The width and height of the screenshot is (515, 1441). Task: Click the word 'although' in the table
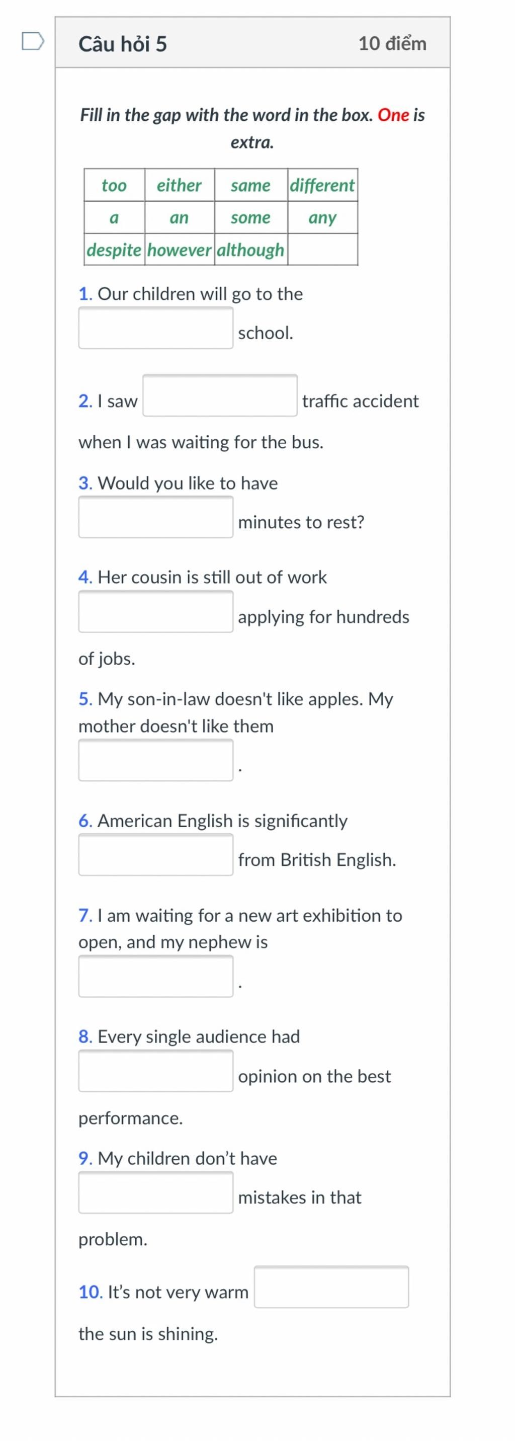coord(250,250)
